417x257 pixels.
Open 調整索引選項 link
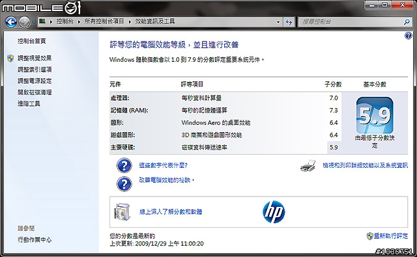click(35, 70)
